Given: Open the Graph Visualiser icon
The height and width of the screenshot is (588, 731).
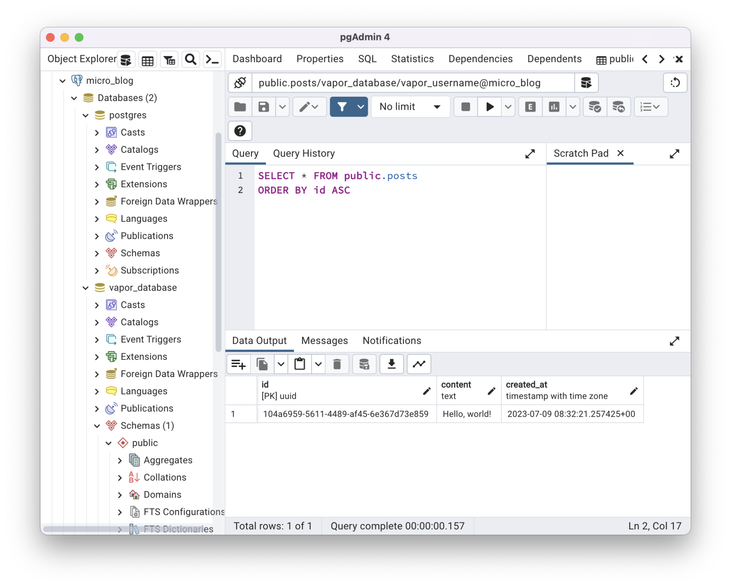Looking at the screenshot, I should 419,364.
